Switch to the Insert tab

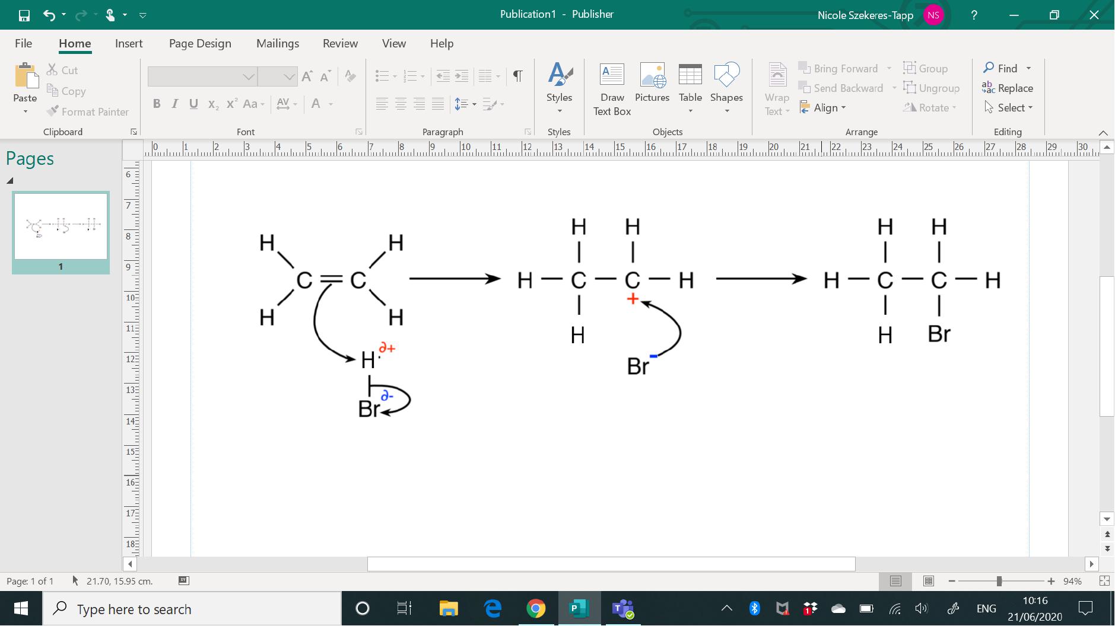(129, 43)
